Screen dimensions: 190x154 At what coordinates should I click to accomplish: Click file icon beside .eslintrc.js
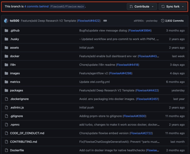pyautogui.click(x=6, y=108)
